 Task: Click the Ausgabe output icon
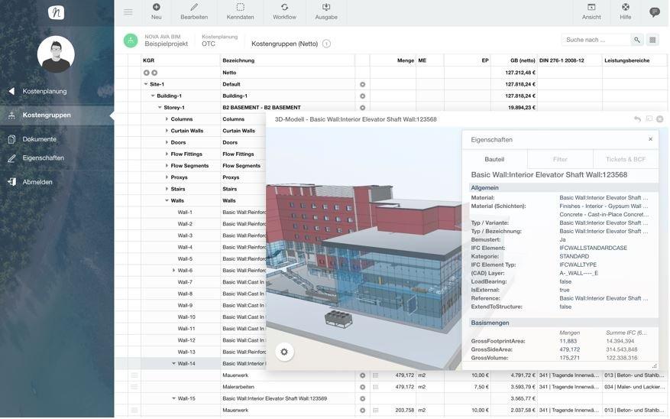coord(326,11)
